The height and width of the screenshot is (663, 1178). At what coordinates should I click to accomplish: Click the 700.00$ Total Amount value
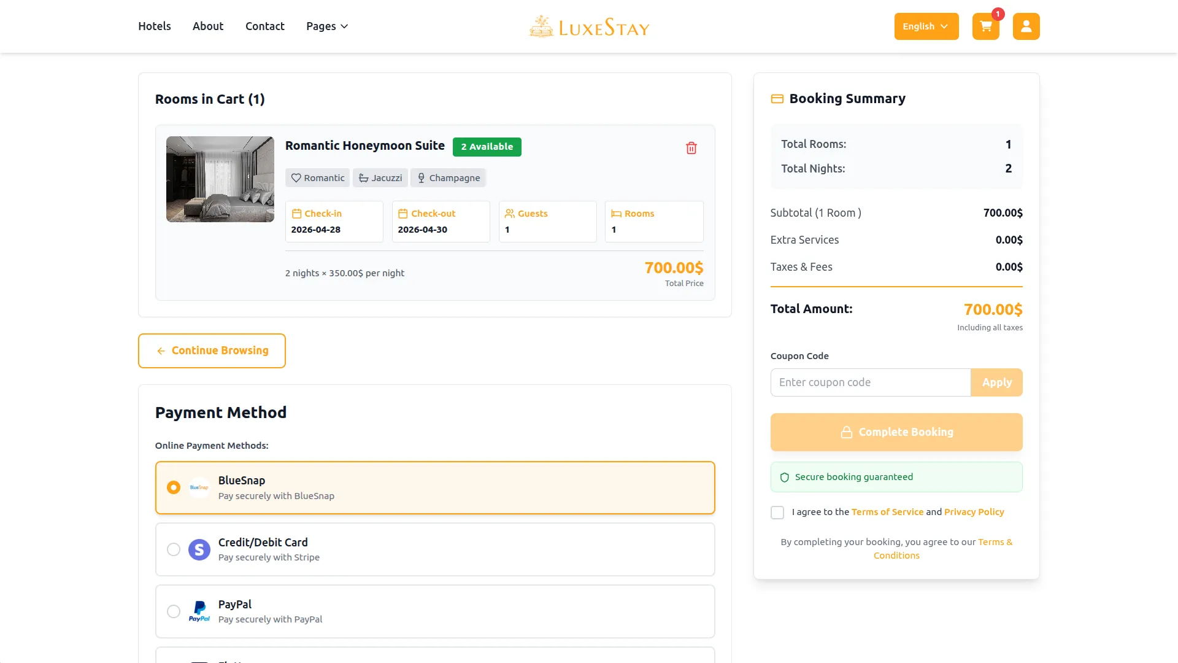click(x=993, y=309)
